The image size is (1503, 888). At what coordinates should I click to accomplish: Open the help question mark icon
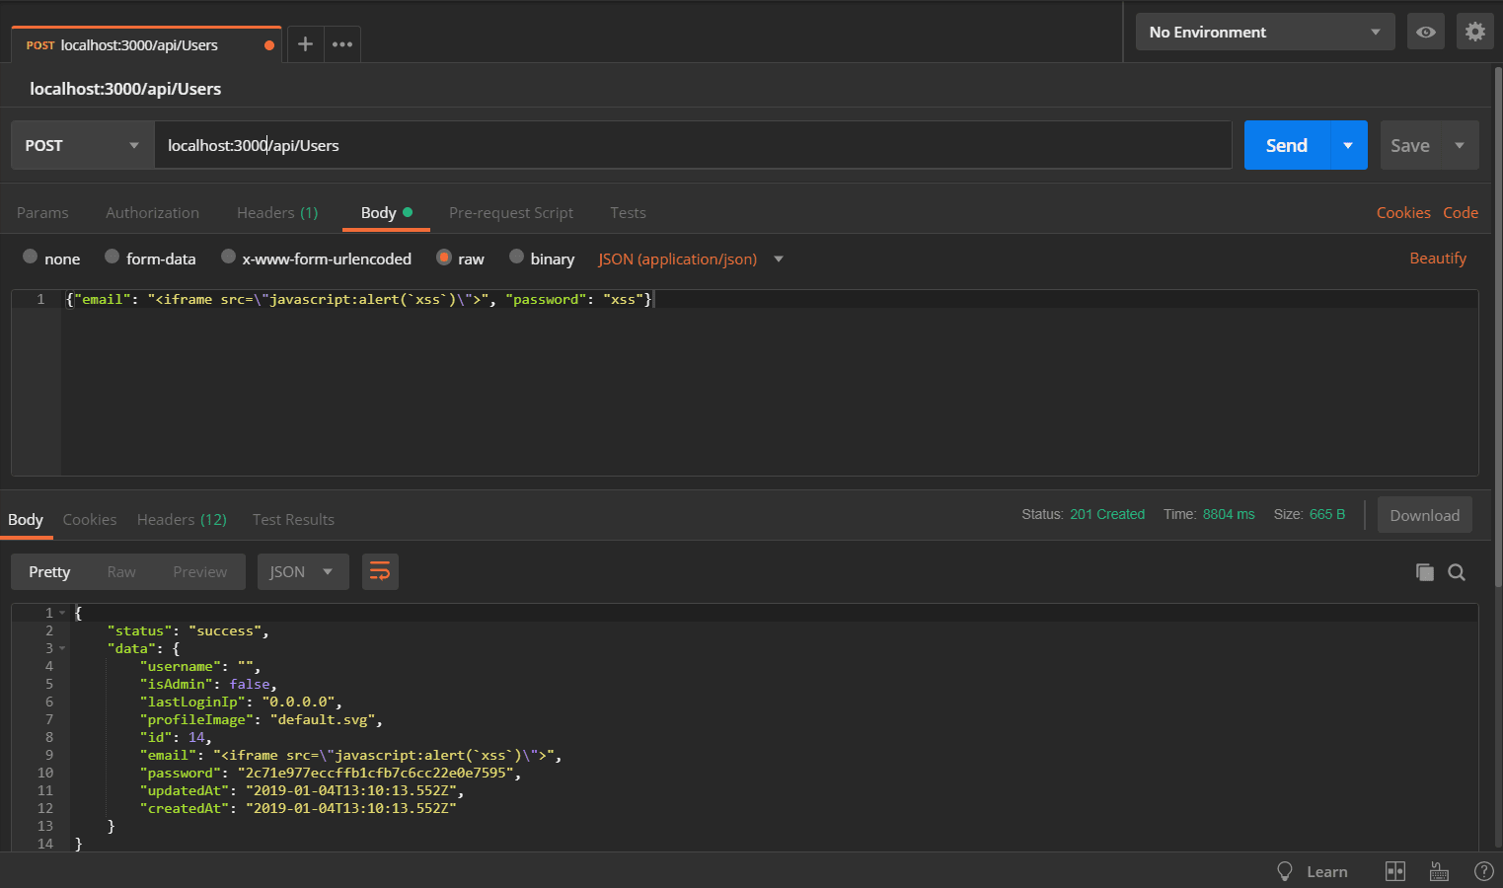(1483, 871)
